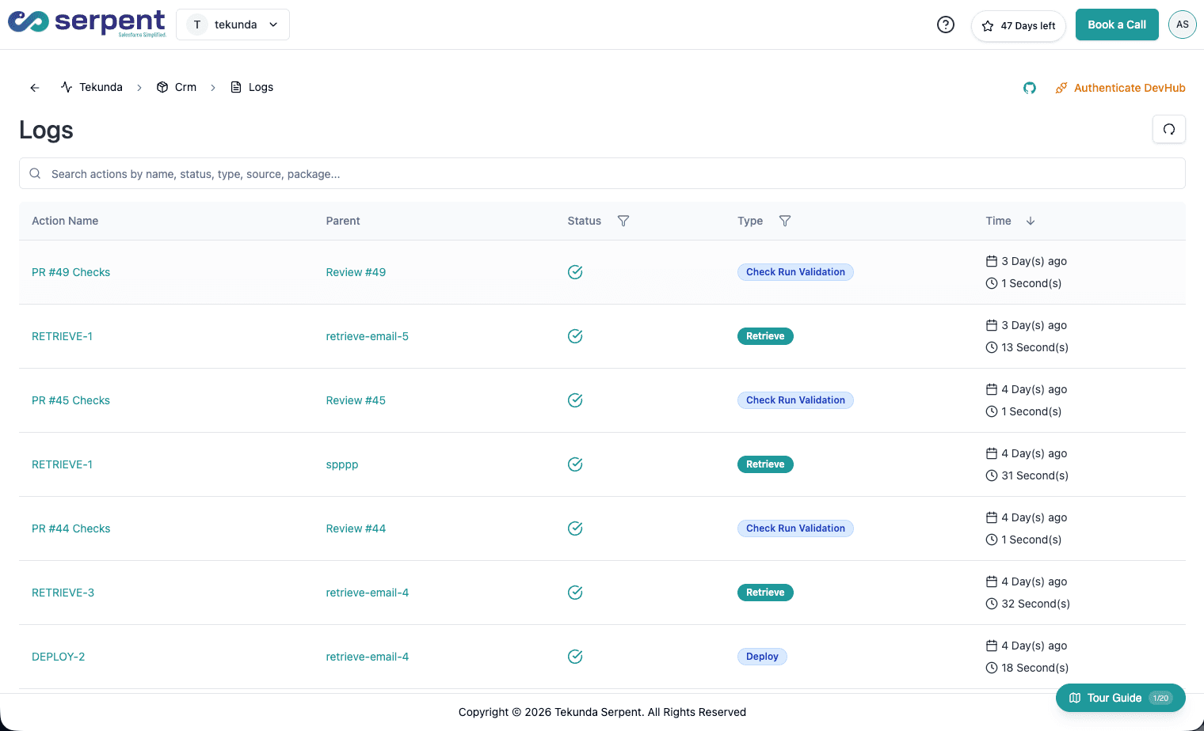
Task: Click the search magnifier icon
Action: (35, 172)
